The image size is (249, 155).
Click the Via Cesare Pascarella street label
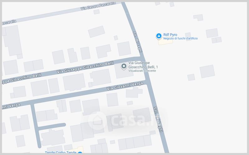(98, 6)
